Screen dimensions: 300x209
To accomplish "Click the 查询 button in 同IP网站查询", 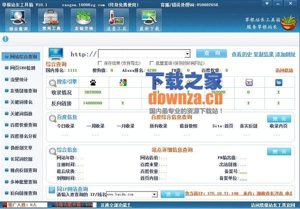I will coord(172,194).
